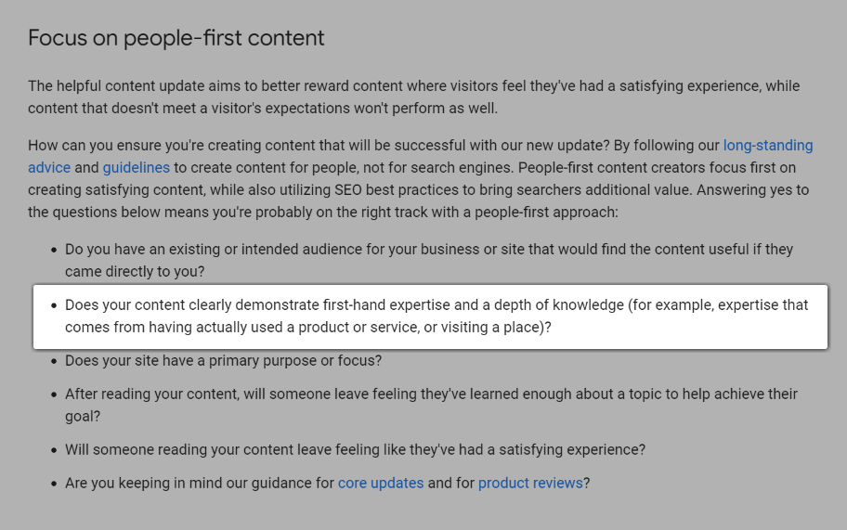Follow the "guidelines" hyperlink
This screenshot has height=530, width=847.
pyautogui.click(x=136, y=168)
